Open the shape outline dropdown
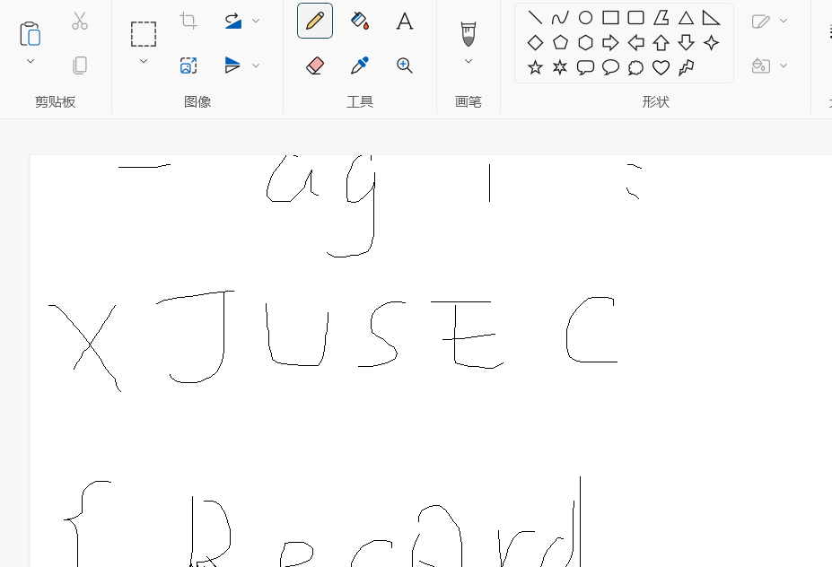The width and height of the screenshot is (832, 567). 784,21
